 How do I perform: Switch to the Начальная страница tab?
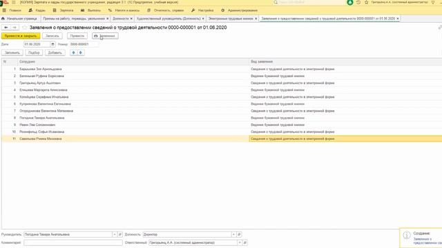pos(19,19)
